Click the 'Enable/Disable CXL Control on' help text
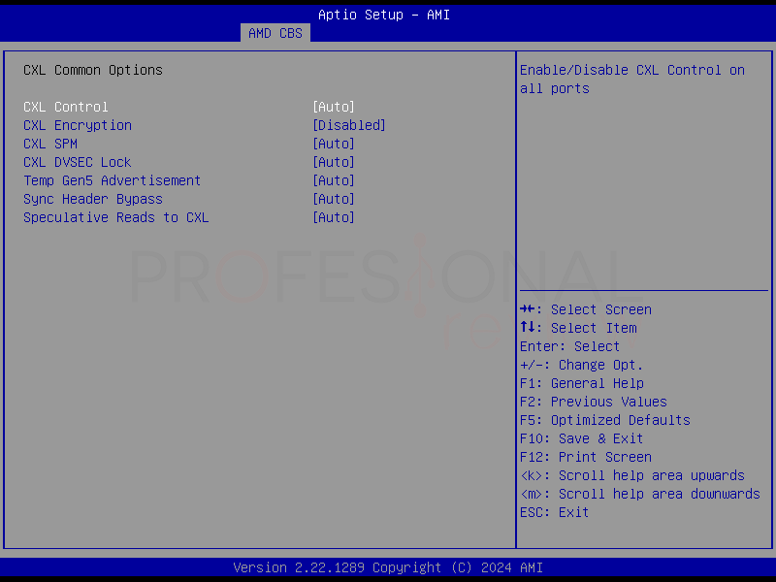 pyautogui.click(x=632, y=70)
